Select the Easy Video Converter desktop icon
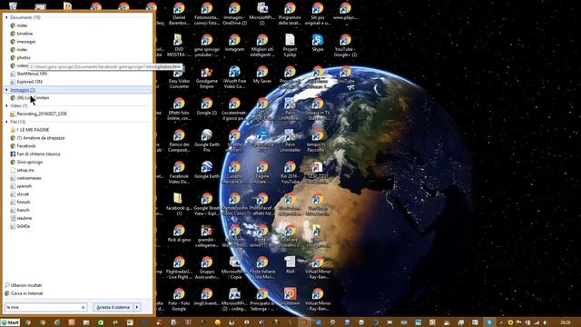The image size is (581, 327). click(179, 77)
